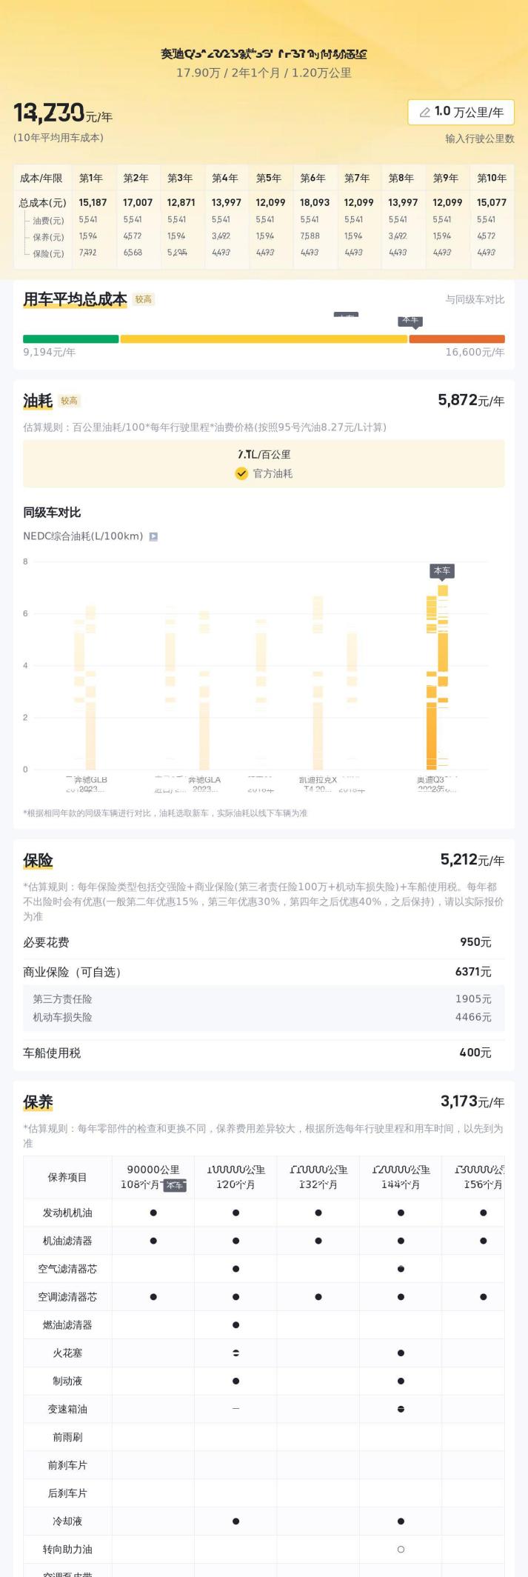
Task: Click the hollow circle in 转向助力油 row
Action: click(x=401, y=1549)
